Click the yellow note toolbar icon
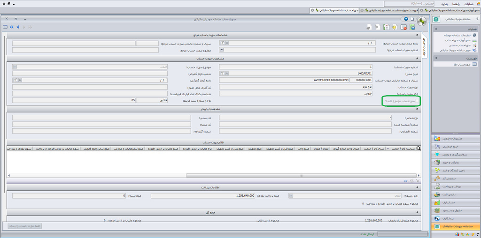 [395, 27]
